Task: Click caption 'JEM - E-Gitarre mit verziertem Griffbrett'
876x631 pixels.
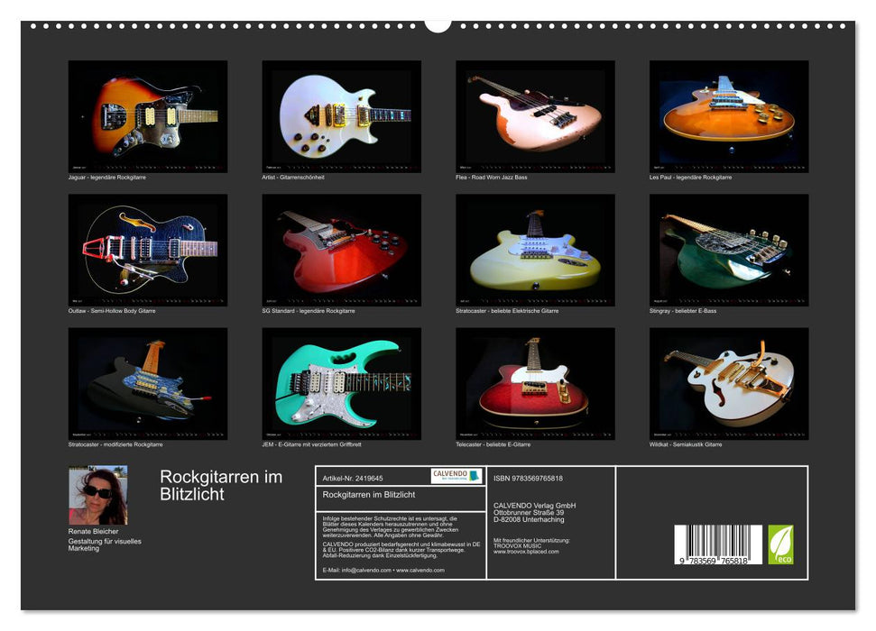Action: click(x=312, y=444)
